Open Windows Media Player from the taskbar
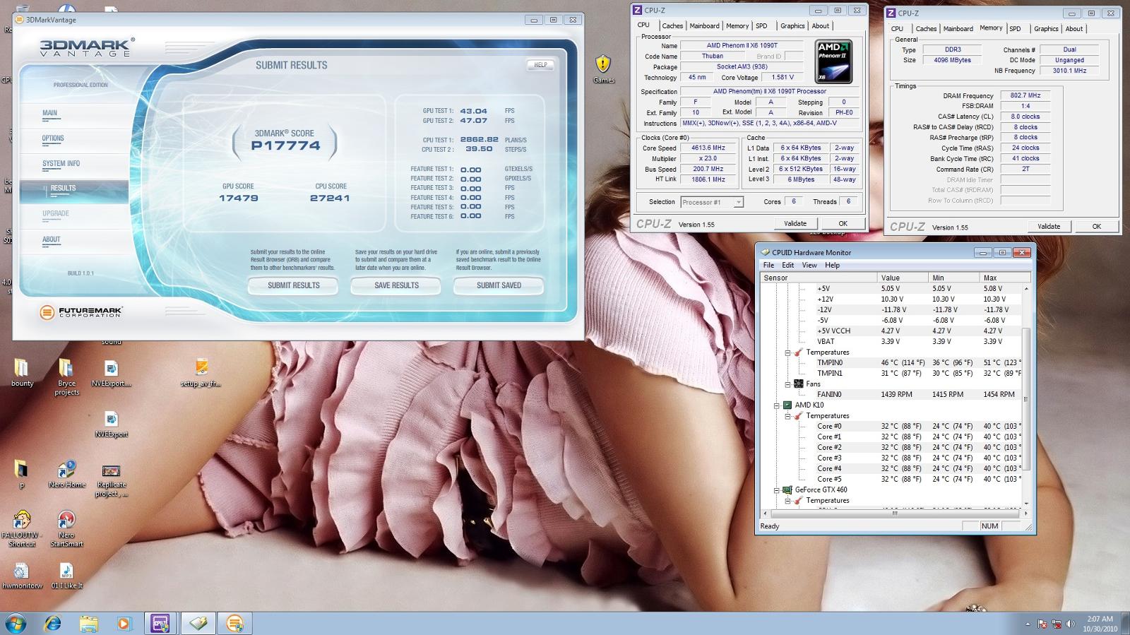This screenshot has height=635, width=1130. point(124,623)
